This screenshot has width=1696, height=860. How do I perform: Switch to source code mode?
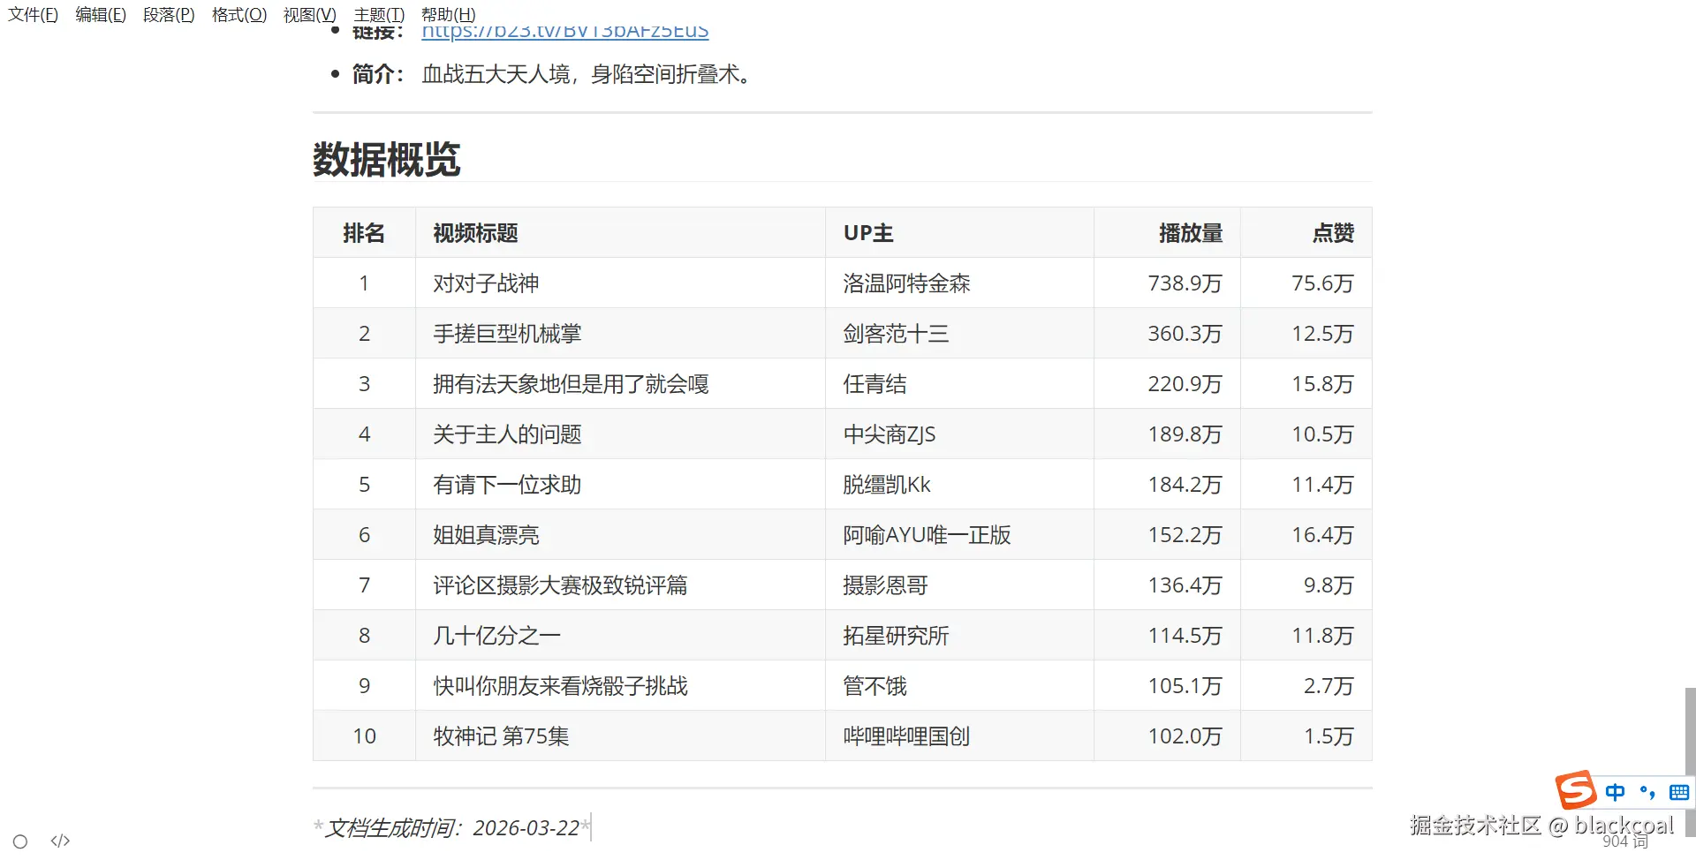[x=59, y=841]
